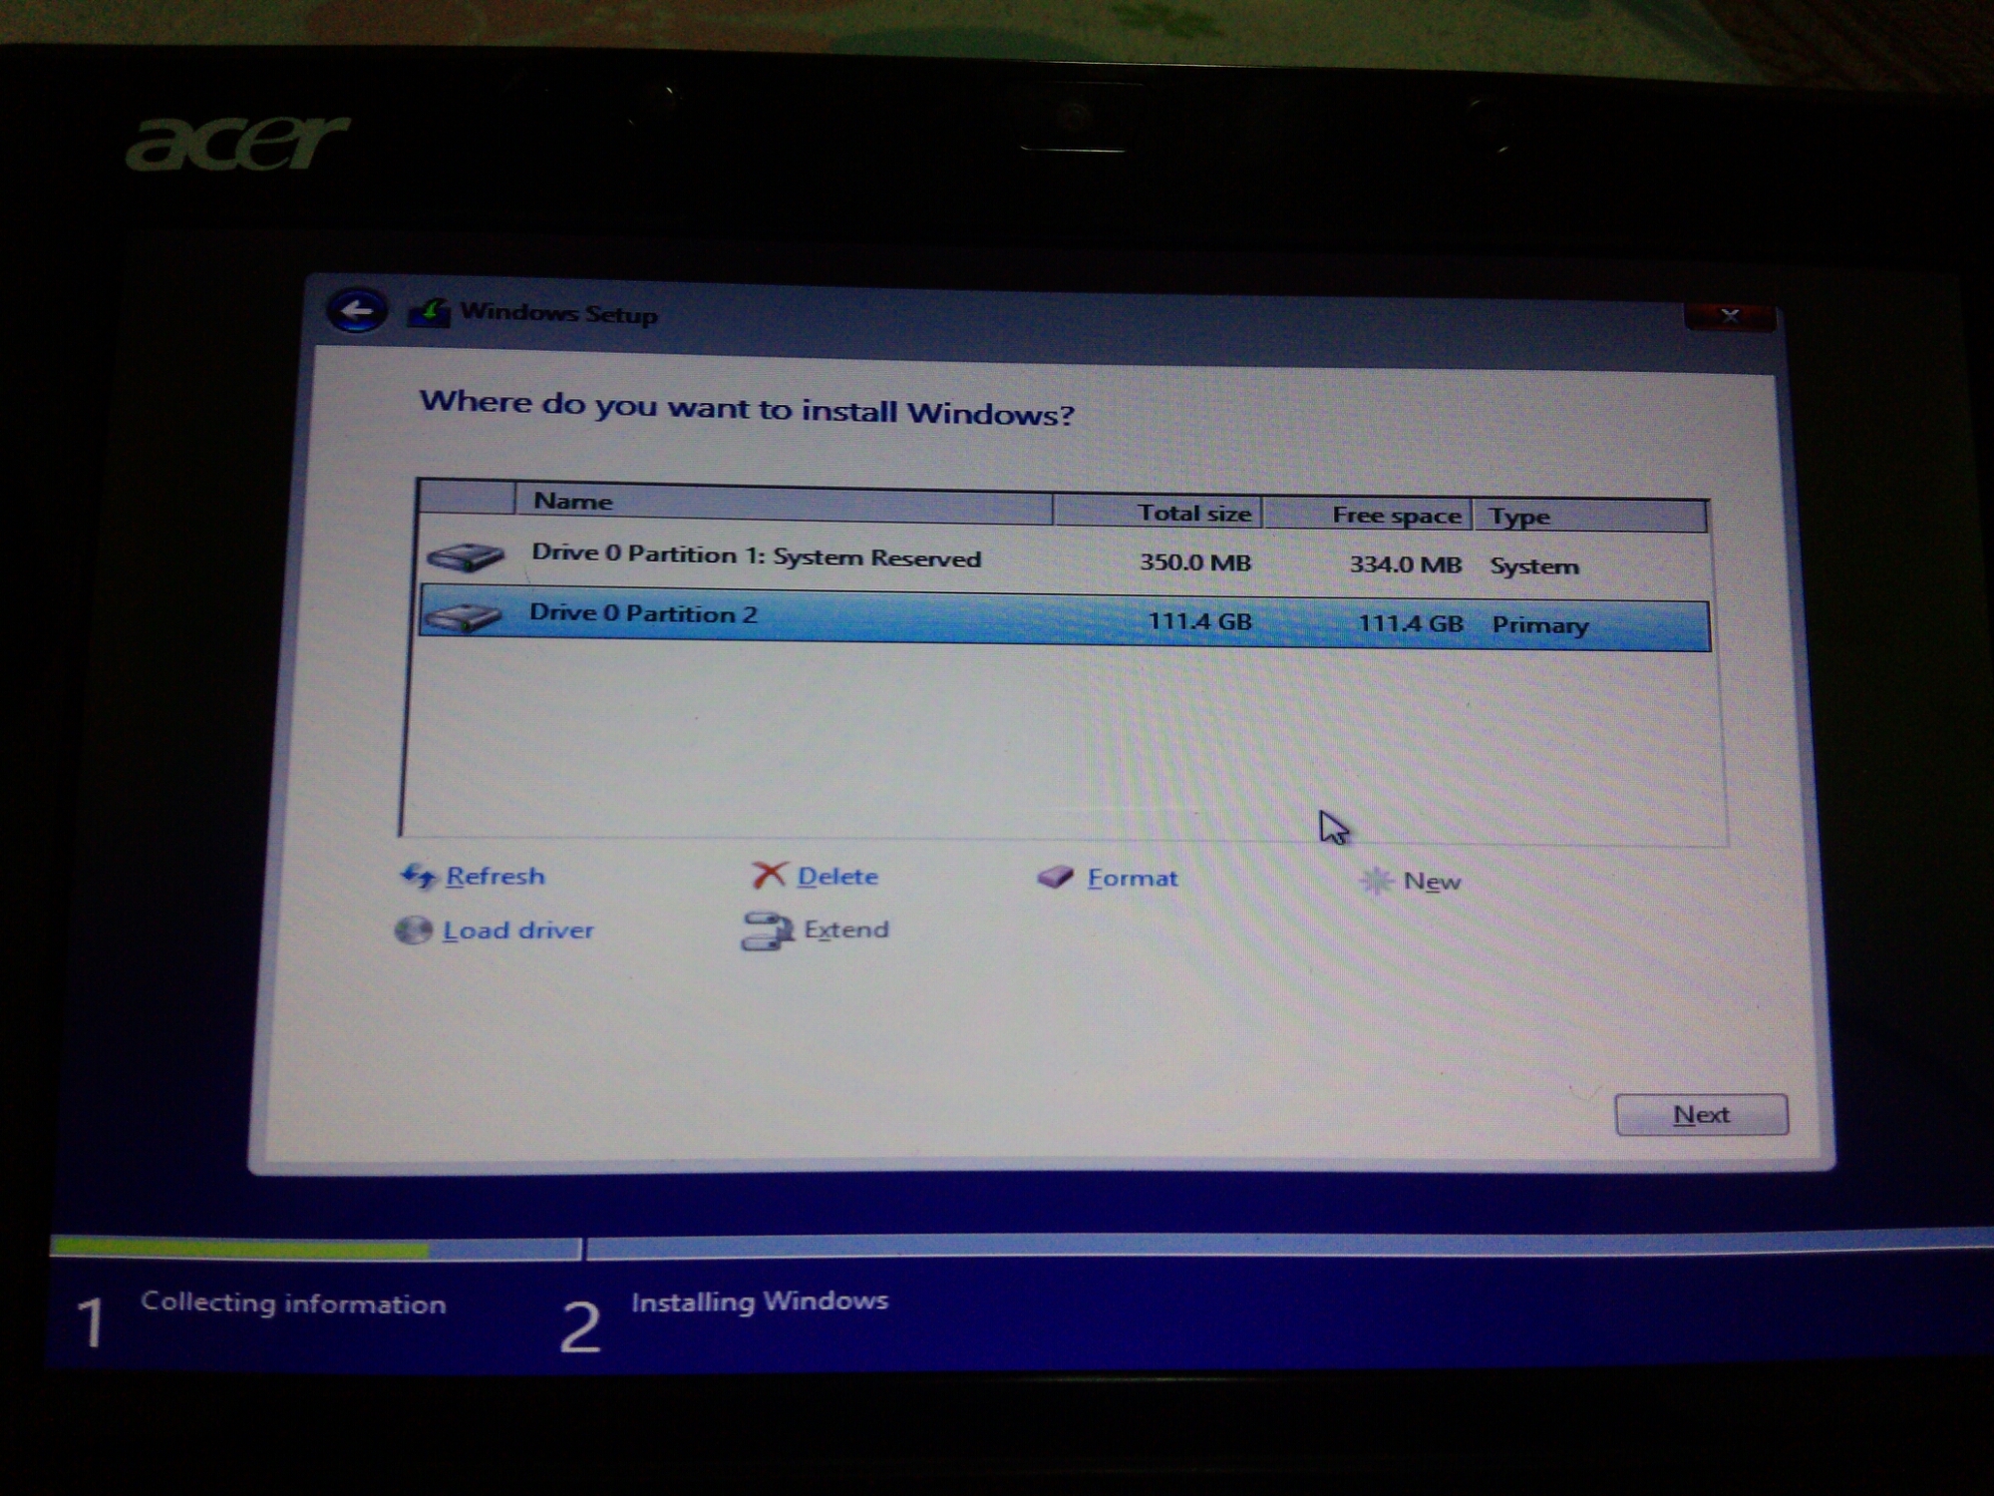Click the red X Delete icon
Screen dimensions: 1994x1496
click(769, 876)
